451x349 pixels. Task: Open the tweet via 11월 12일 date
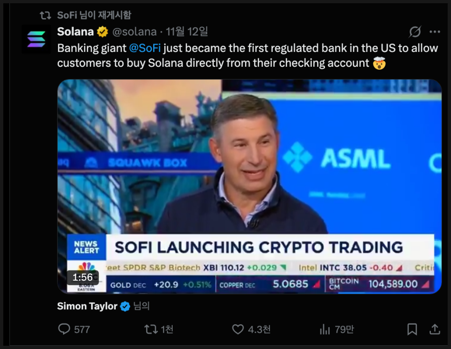click(x=187, y=32)
